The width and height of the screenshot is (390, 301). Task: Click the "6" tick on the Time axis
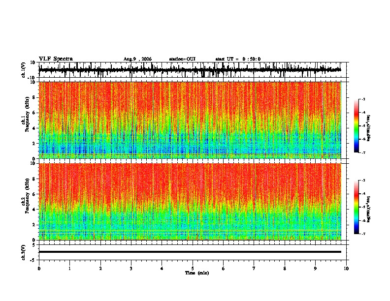[x=224, y=269]
